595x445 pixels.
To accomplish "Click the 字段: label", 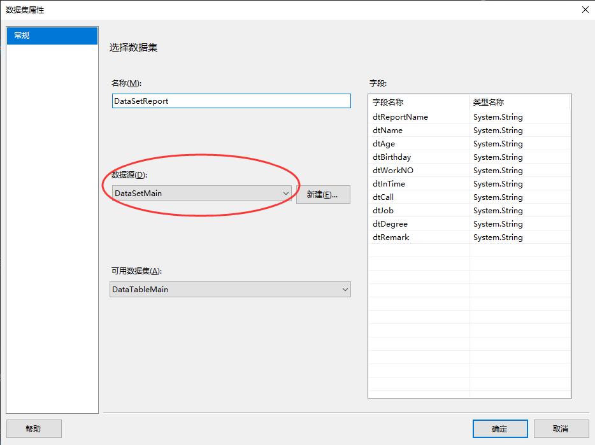I will point(378,83).
